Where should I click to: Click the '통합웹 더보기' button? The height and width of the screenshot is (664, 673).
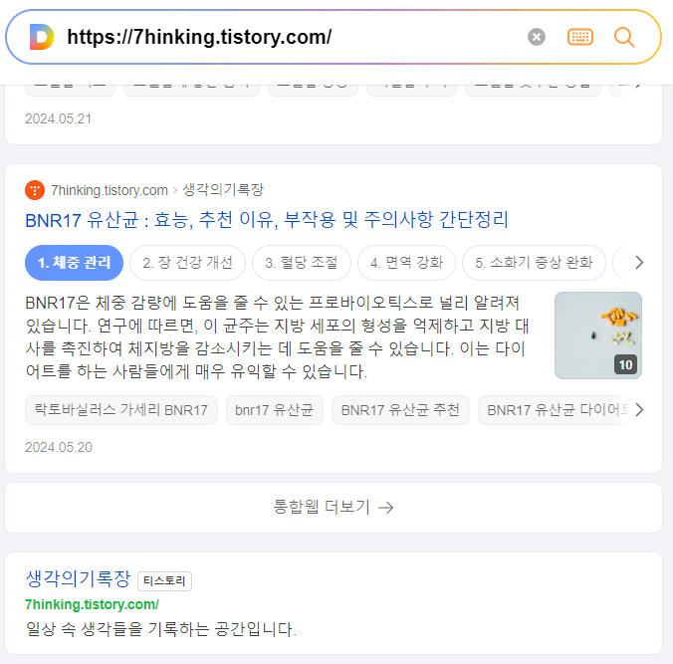(x=334, y=508)
